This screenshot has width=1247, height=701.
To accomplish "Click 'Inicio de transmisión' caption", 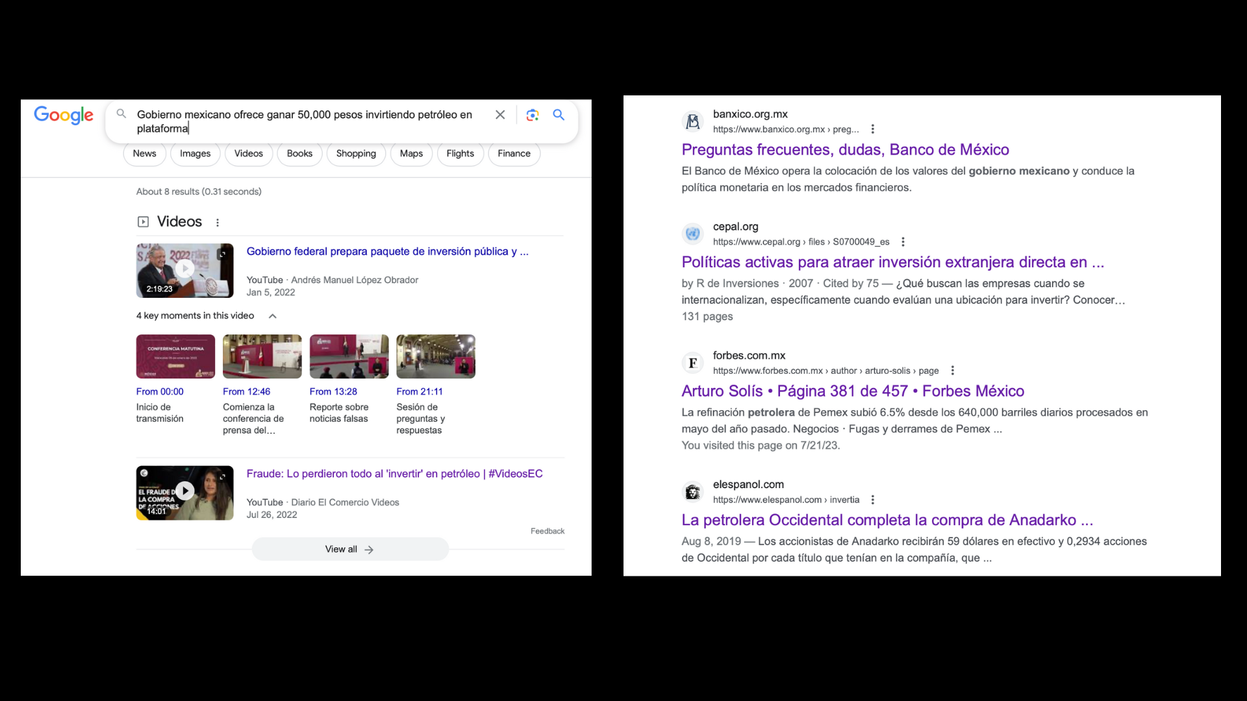I will (x=160, y=413).
